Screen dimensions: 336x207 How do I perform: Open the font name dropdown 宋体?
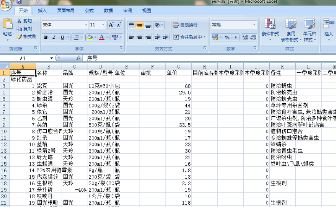click(x=86, y=25)
